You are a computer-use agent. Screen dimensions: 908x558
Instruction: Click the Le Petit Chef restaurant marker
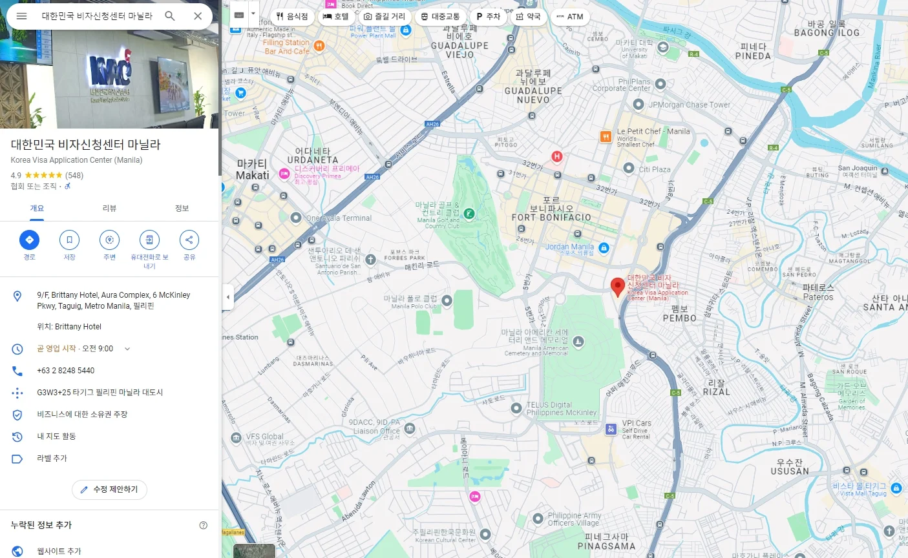point(606,136)
